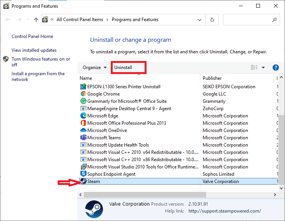Screen dimensions: 285x221
Task: Click All Control Panel Items breadcrumb
Action: click(80, 20)
